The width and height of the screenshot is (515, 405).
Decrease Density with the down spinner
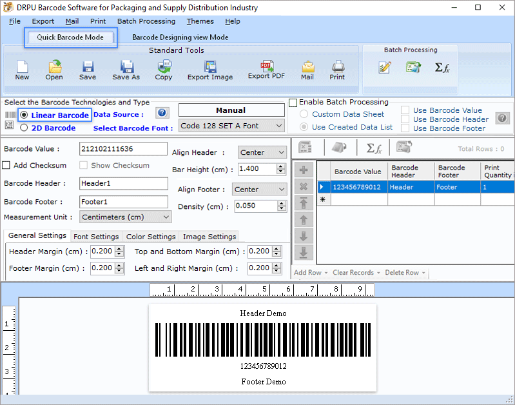pyautogui.click(x=282, y=208)
